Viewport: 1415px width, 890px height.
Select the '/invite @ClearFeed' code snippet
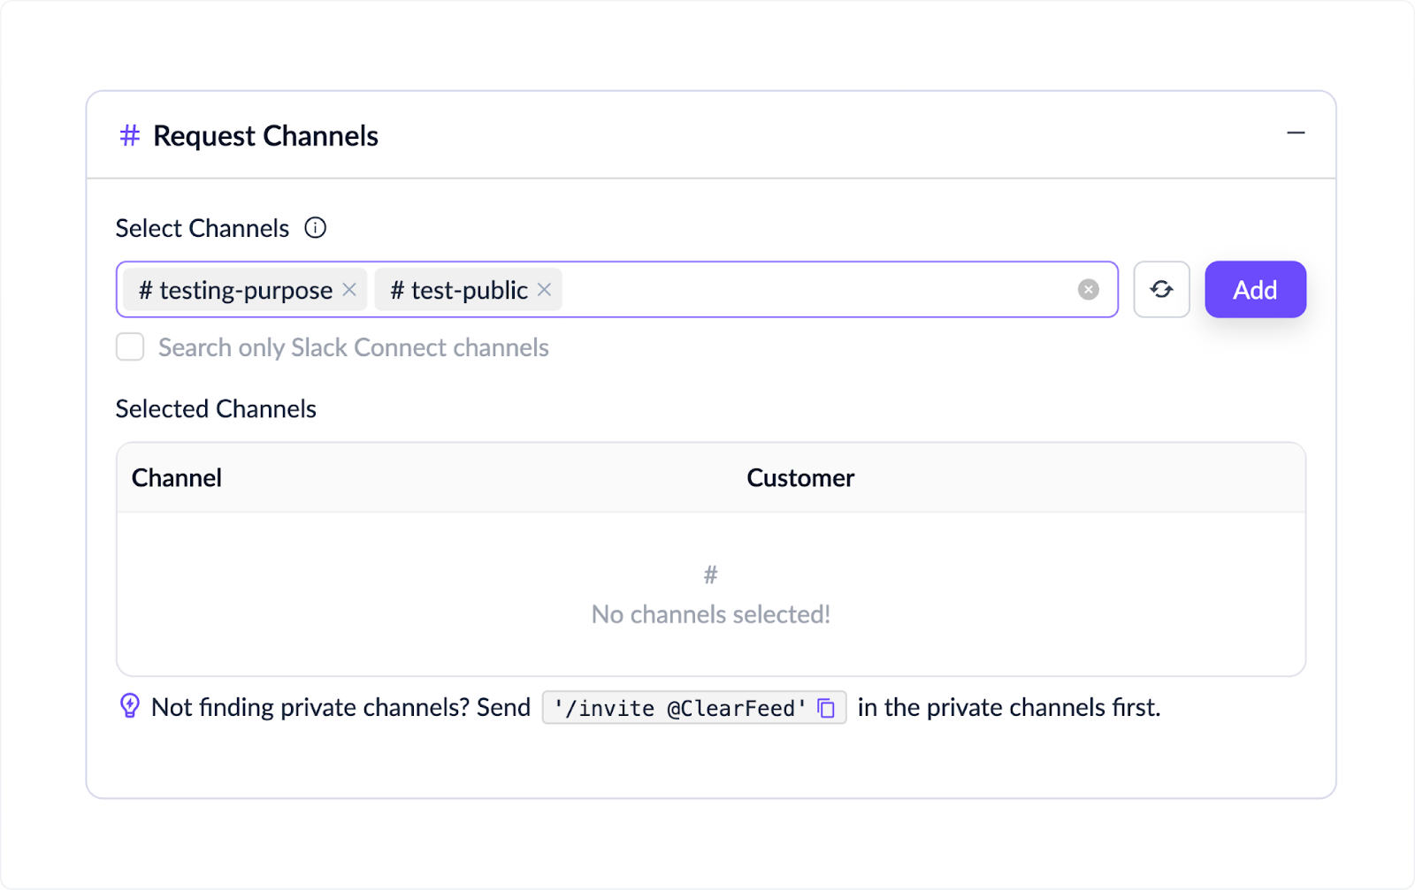point(679,708)
